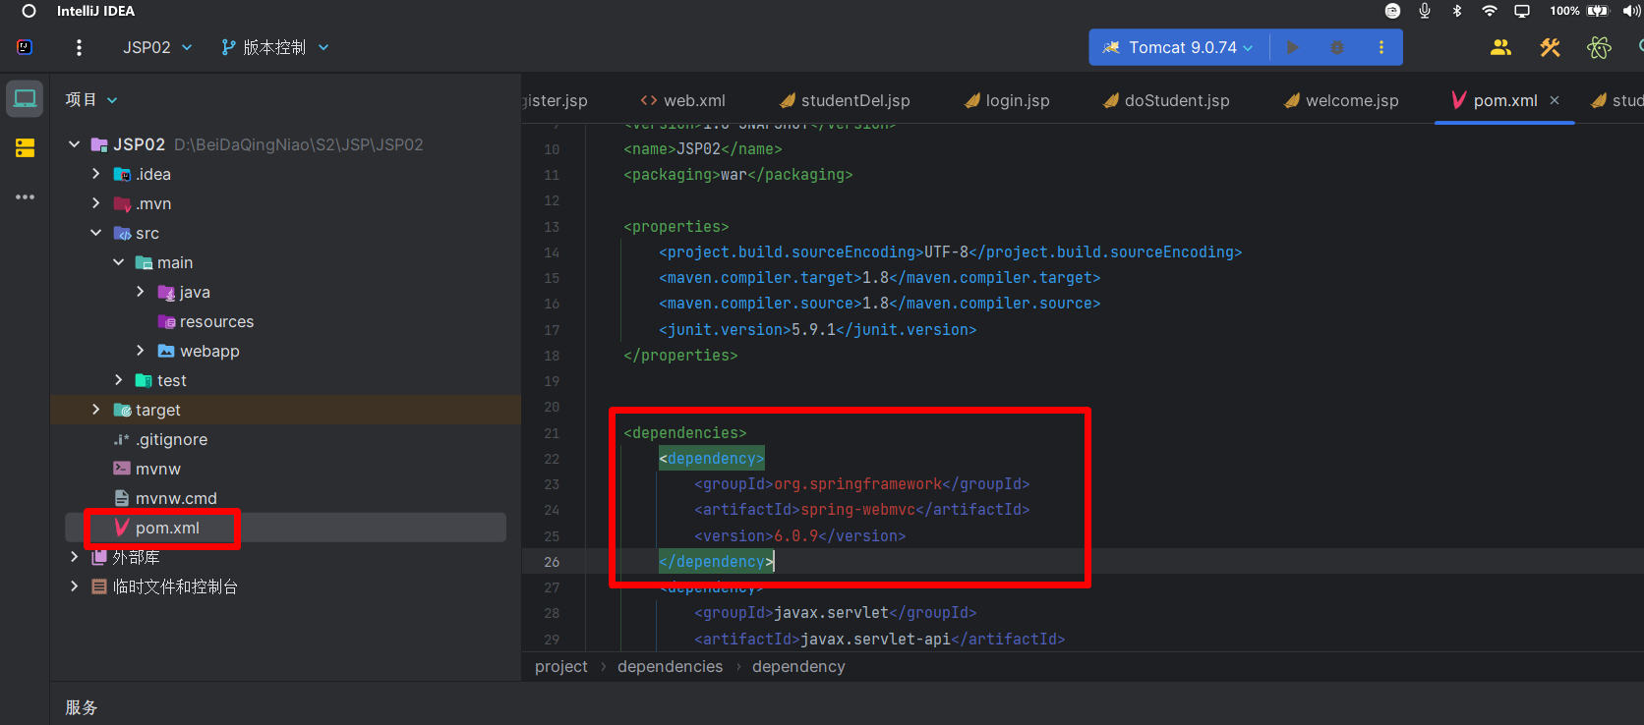The height and width of the screenshot is (725, 1644).
Task: Open the 服务 services panel
Action: coord(82,707)
